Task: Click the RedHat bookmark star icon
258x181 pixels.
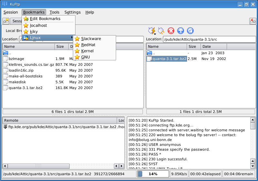Action: (x=77, y=45)
